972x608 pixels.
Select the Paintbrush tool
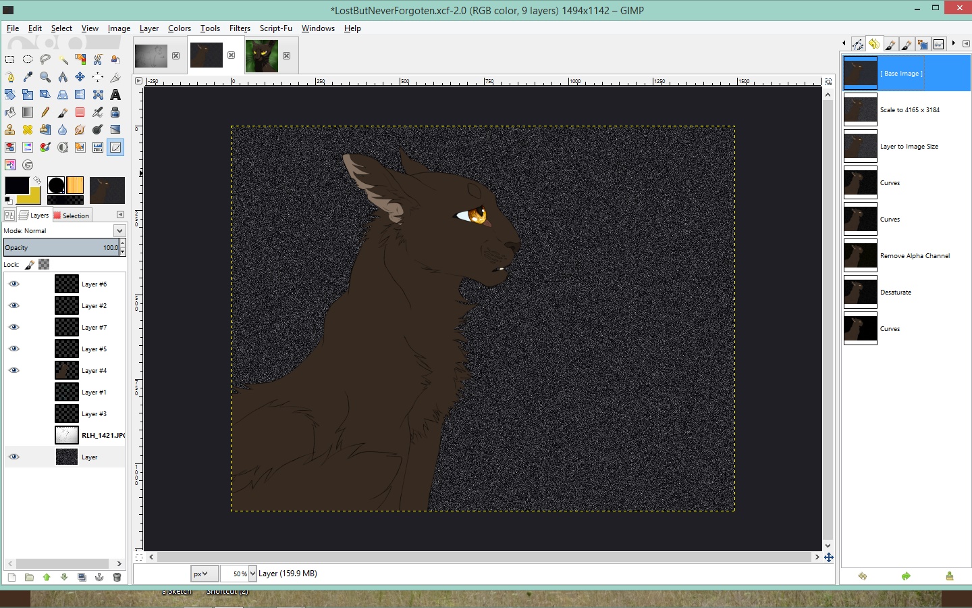click(x=63, y=112)
